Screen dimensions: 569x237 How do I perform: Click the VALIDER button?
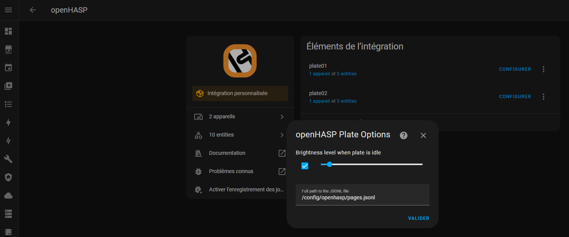tap(418, 218)
